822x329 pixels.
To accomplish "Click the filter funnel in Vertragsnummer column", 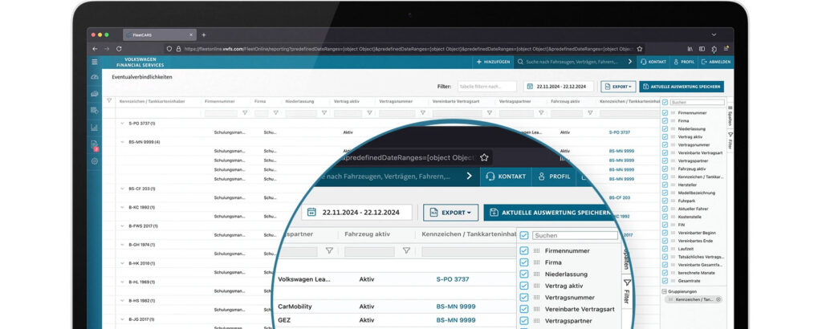I will [x=422, y=112].
